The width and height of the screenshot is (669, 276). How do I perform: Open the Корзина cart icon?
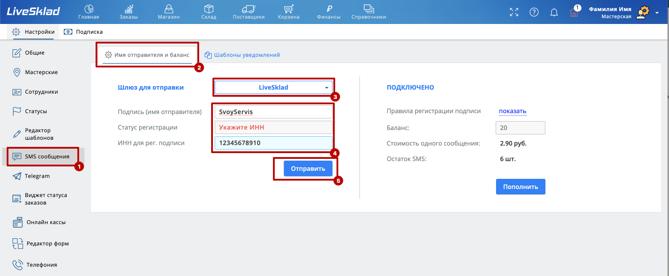[289, 8]
